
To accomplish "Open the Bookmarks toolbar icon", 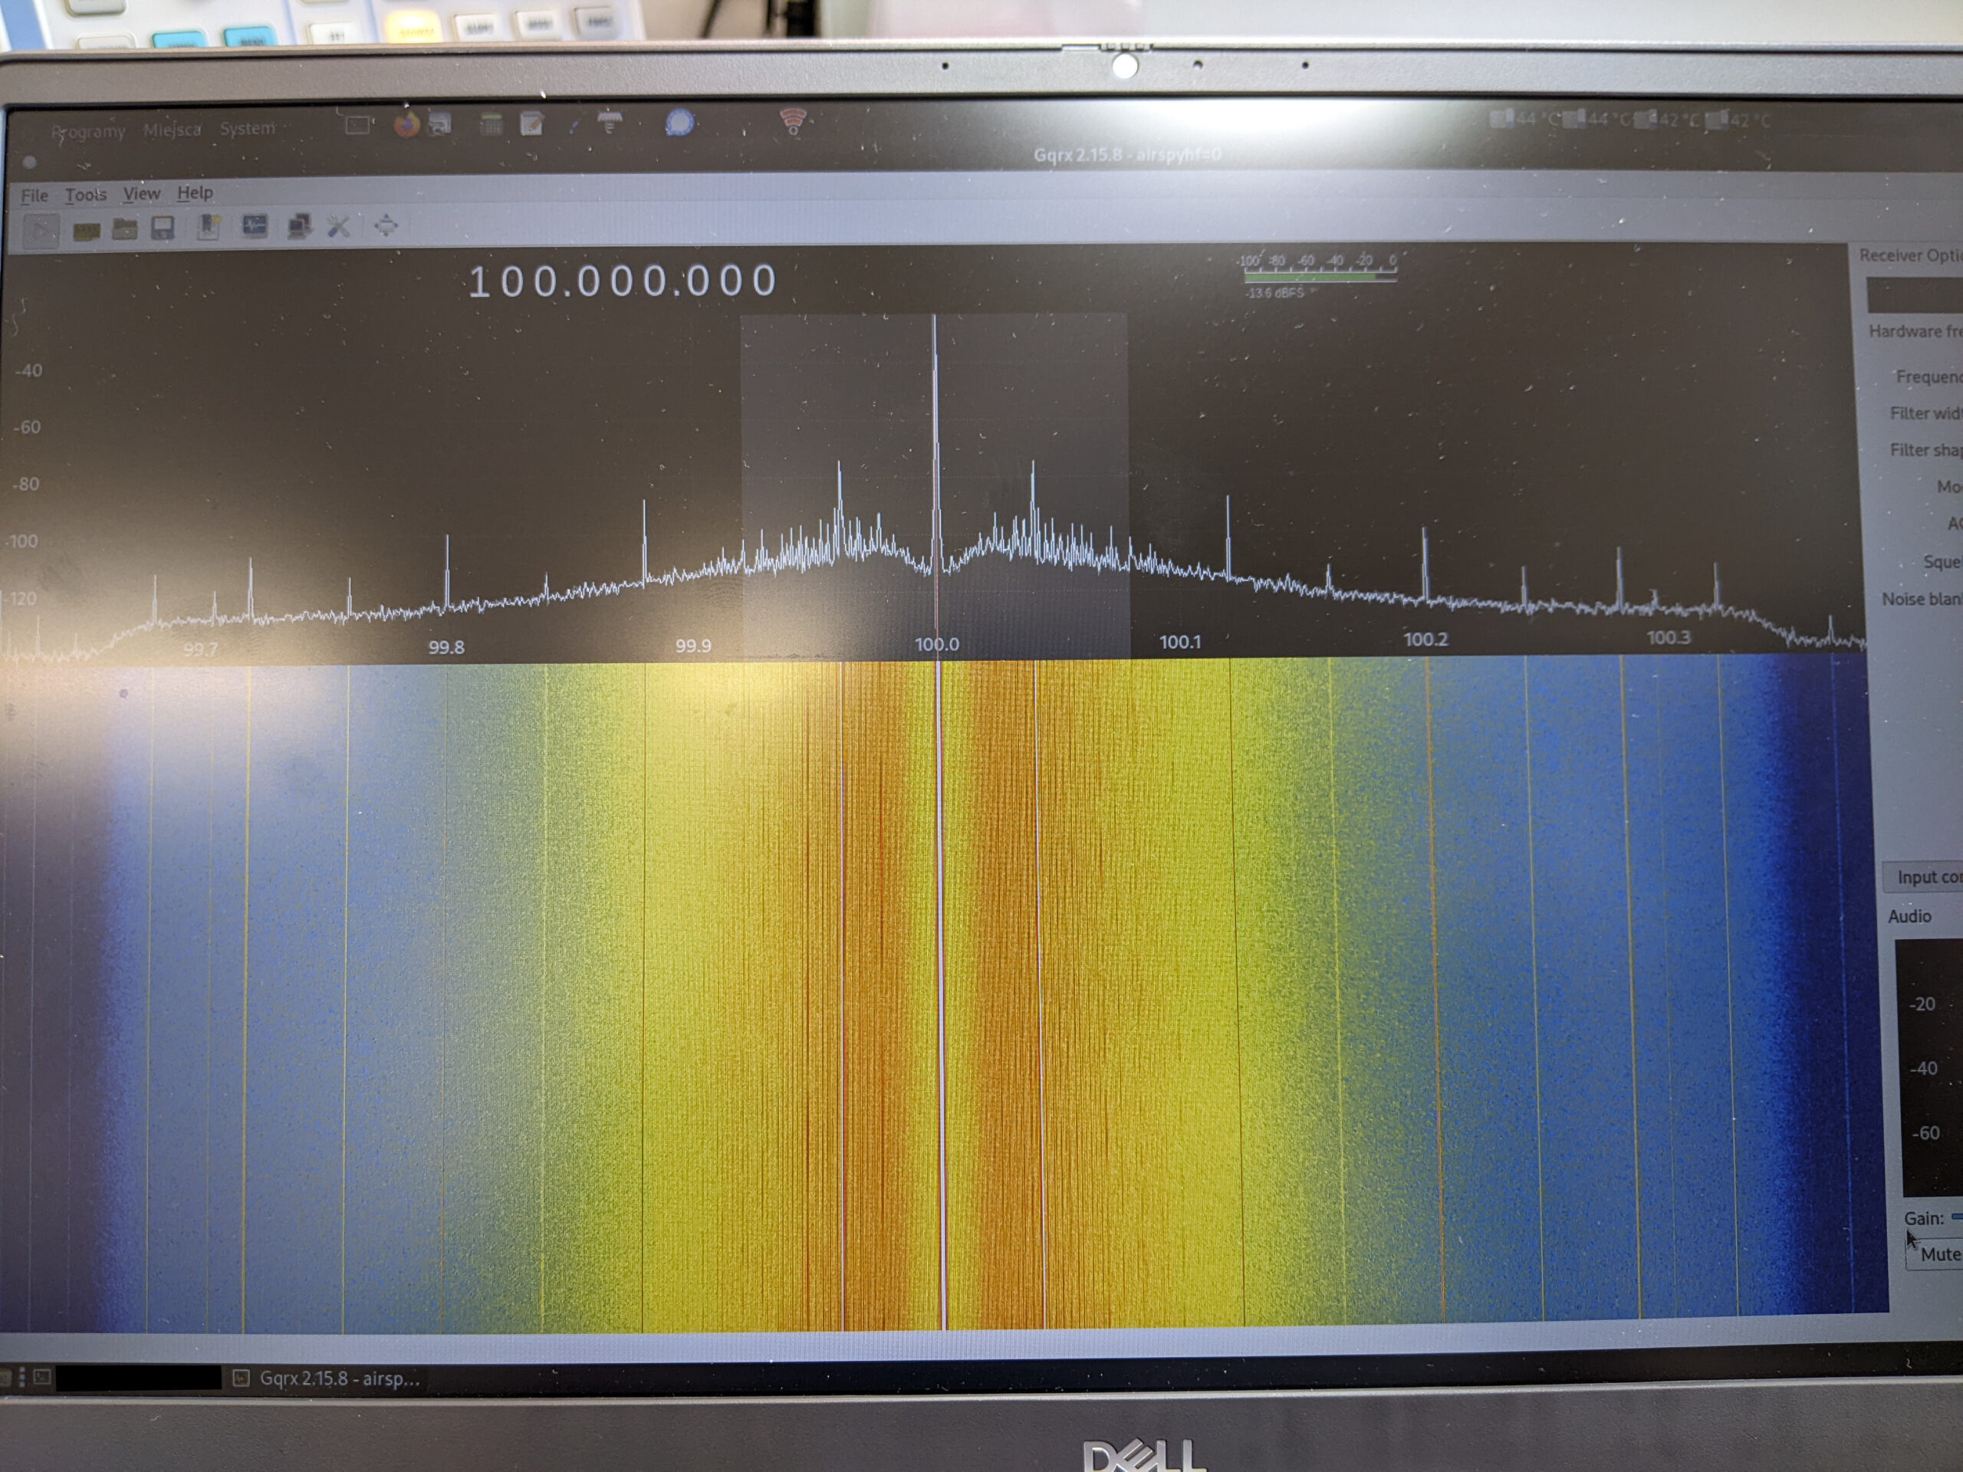I will point(209,227).
